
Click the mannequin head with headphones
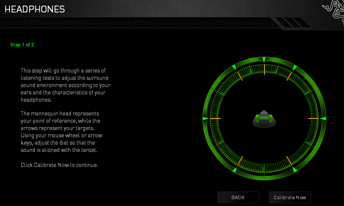264,119
